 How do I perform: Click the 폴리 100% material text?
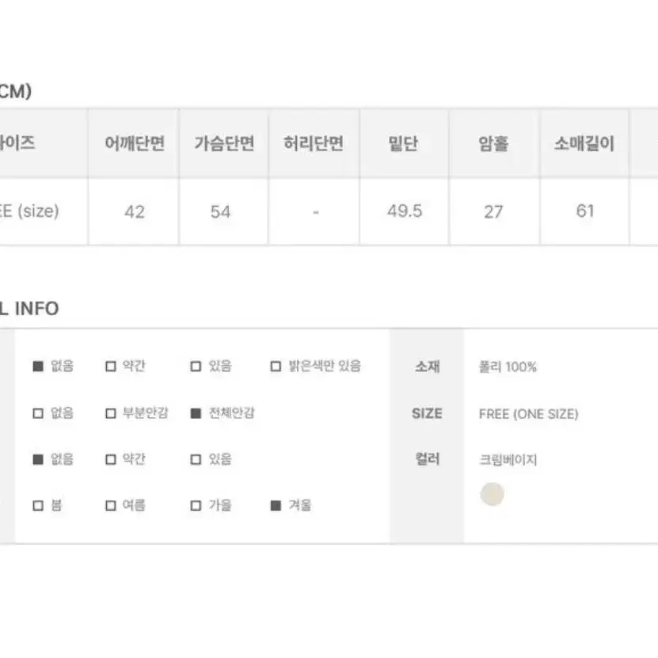coord(508,367)
